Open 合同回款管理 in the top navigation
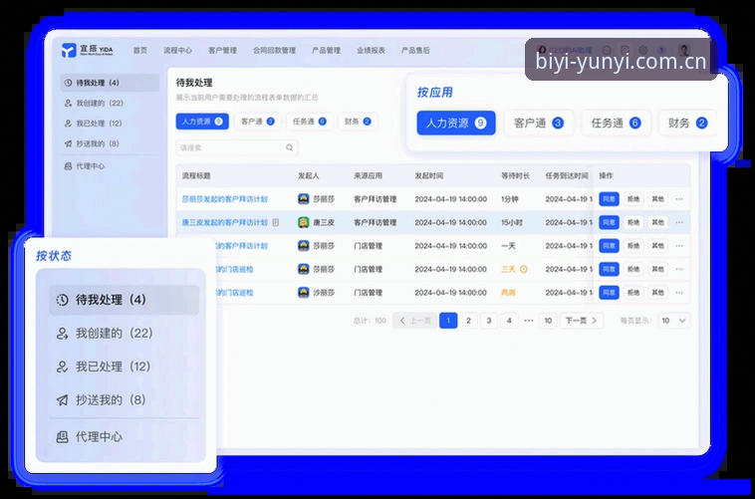755x499 pixels. 275,50
